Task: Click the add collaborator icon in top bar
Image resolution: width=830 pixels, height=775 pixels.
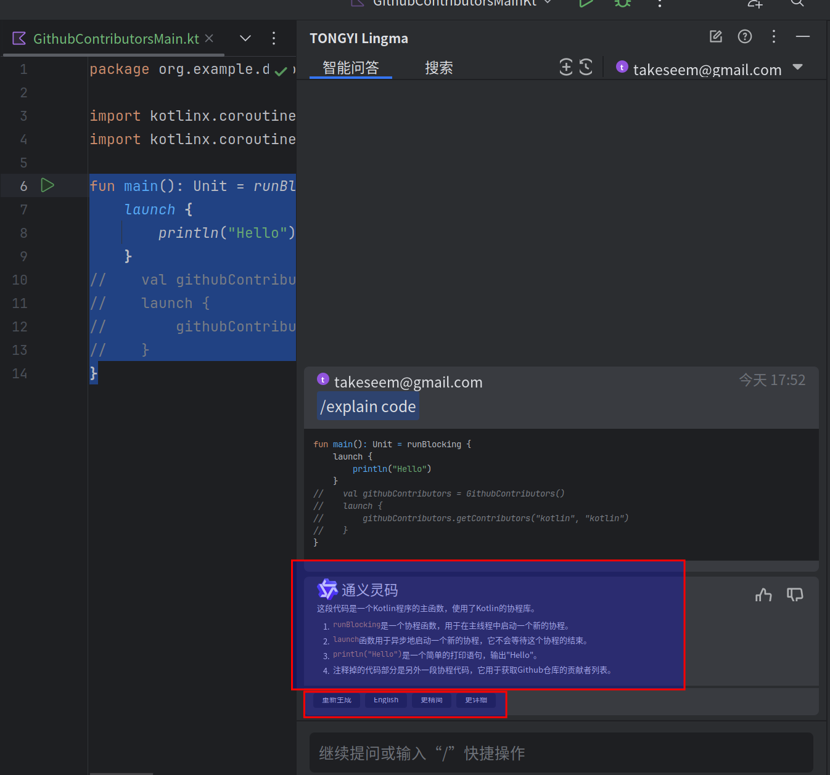Action: 755,3
